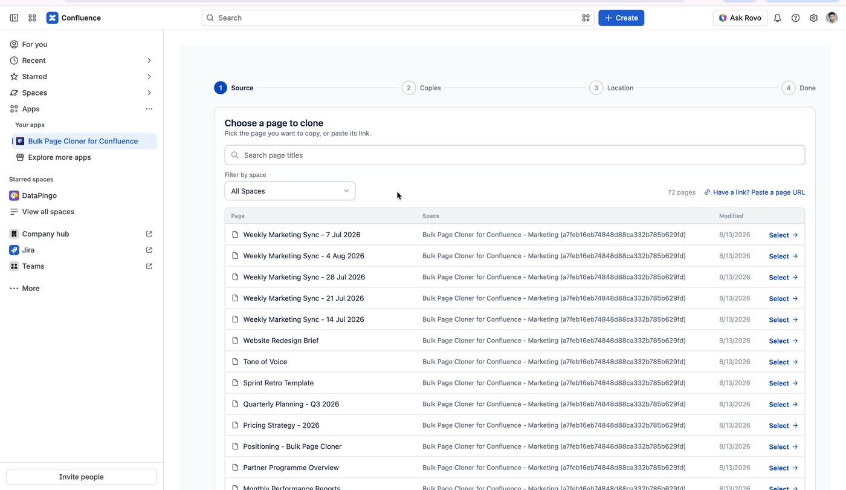This screenshot has width=846, height=490.
Task: Click the DataPingo space icon
Action: pyautogui.click(x=14, y=195)
